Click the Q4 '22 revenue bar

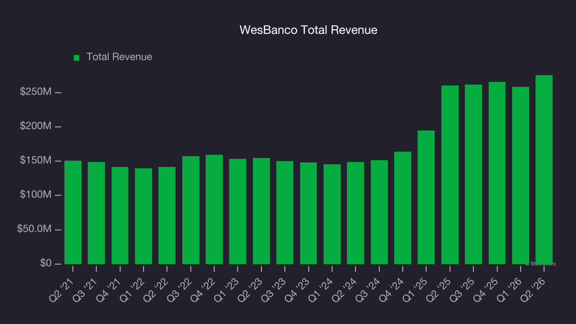[x=214, y=209]
